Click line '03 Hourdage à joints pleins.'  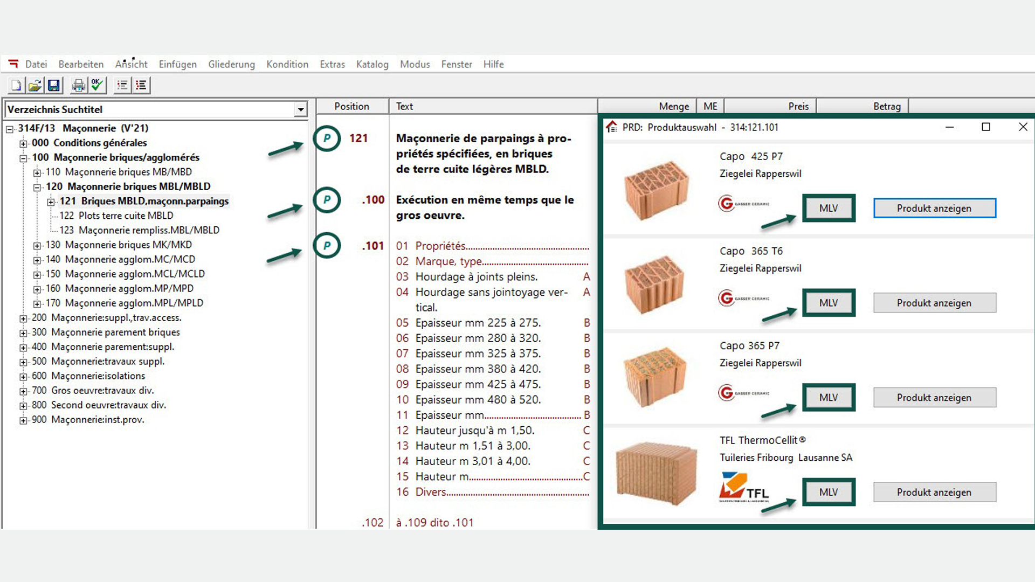(493, 276)
